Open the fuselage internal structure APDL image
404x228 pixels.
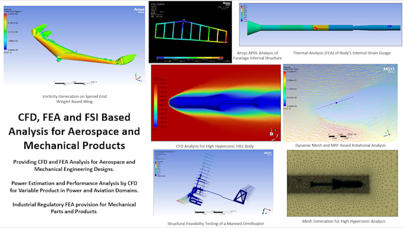coord(190,32)
